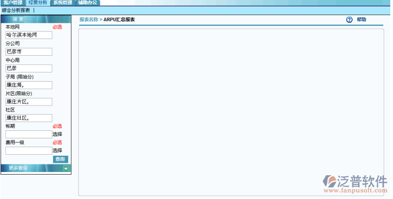Image resolution: width=393 pixels, height=199 pixels.
Task: Open the 辅助办公 tab
Action: click(87, 3)
